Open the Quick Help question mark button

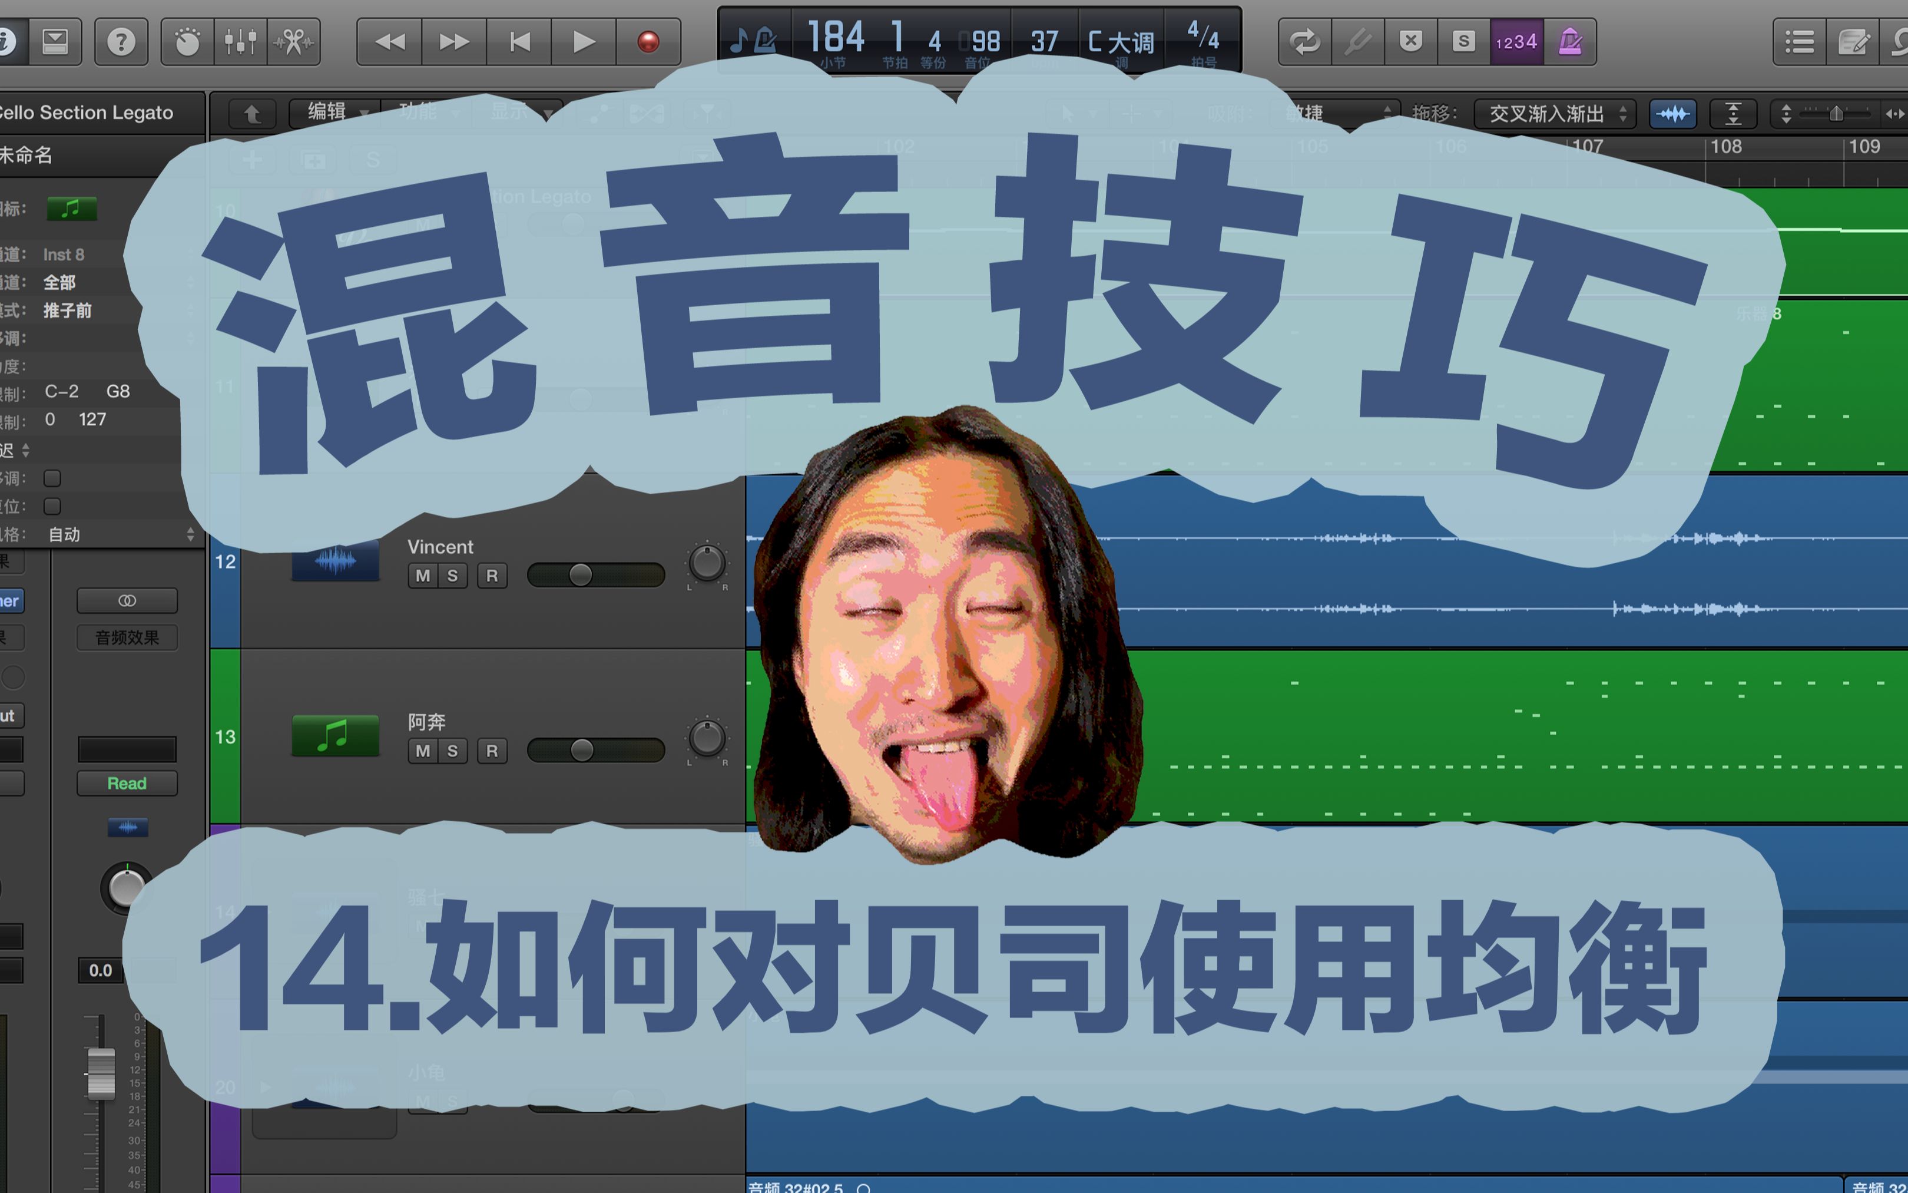click(x=121, y=41)
